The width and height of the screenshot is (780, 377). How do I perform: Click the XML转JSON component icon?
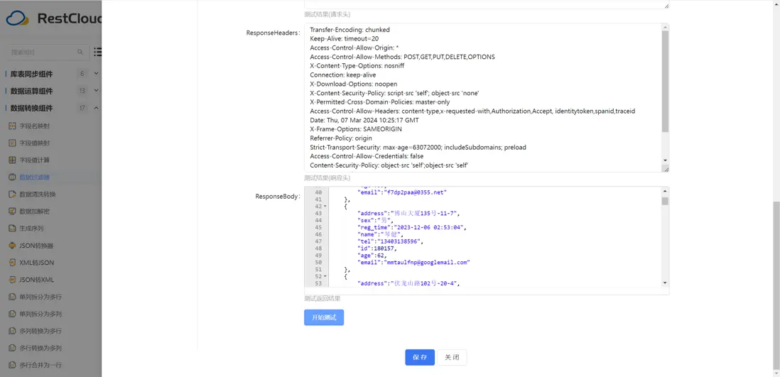pos(12,263)
